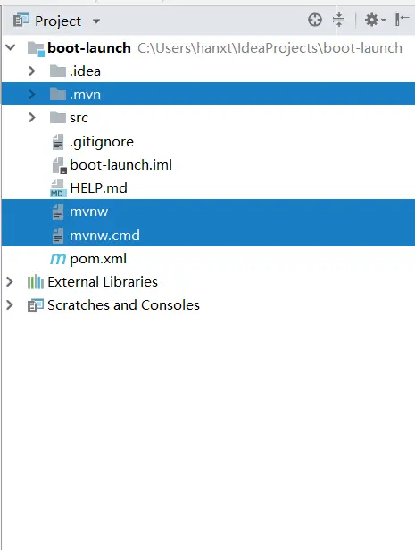Hide the Project tool window panel
Image resolution: width=415 pixels, height=550 pixels.
(402, 20)
